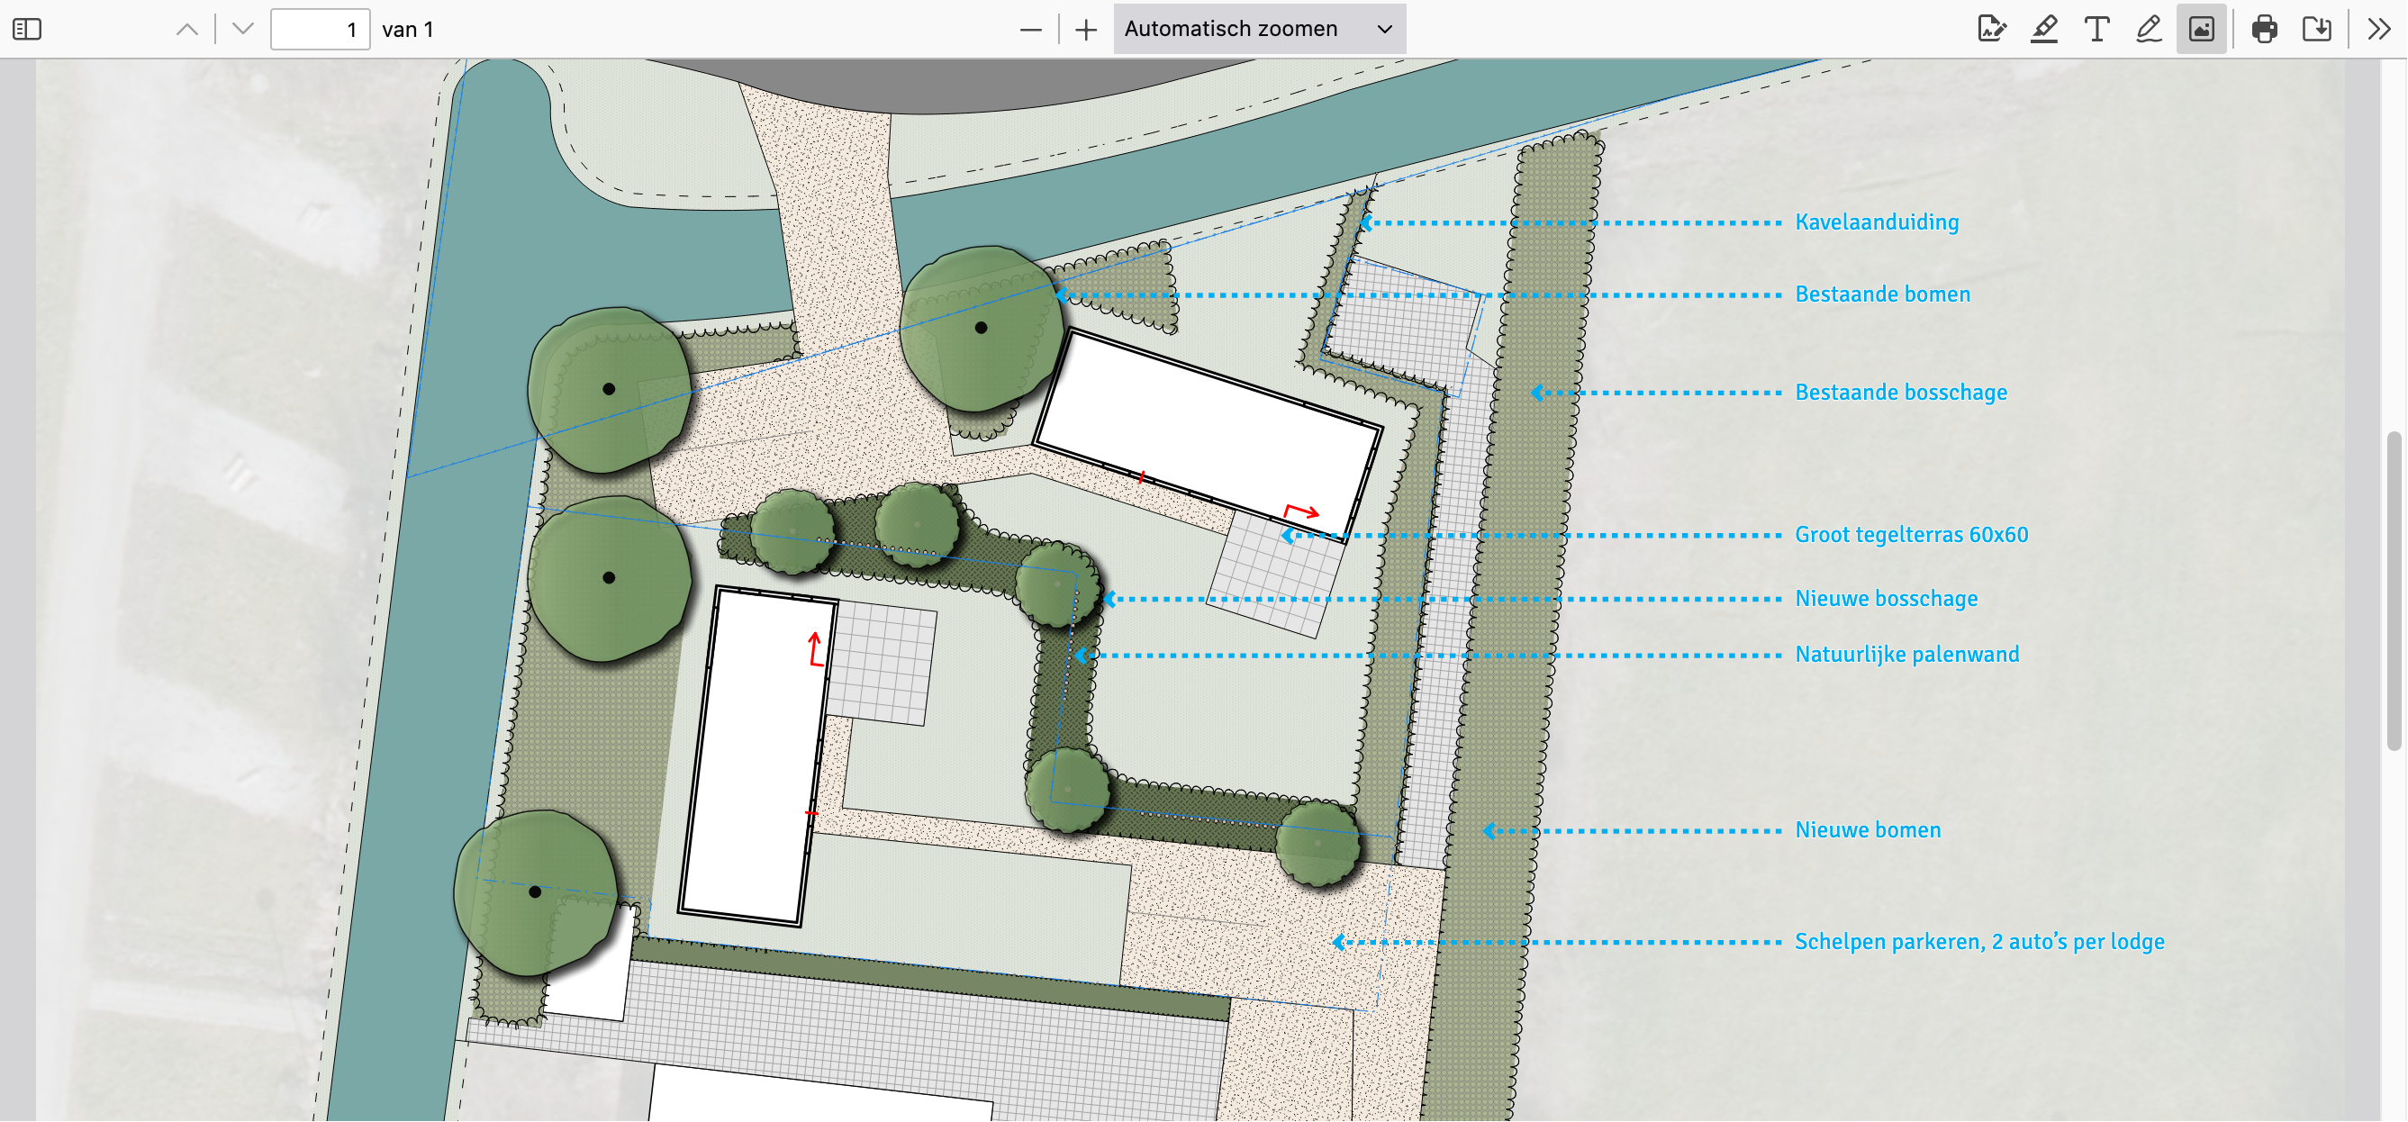Open the Automatisch zoomen dropdown
The image size is (2408, 1122).
tap(1258, 29)
